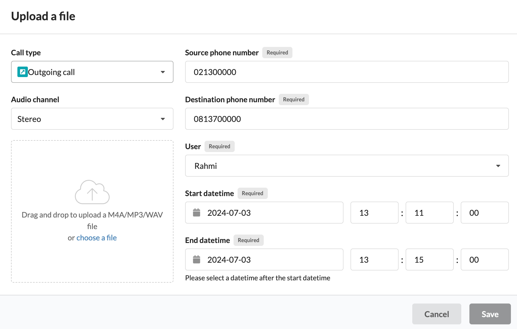Focus the Destination phone number field
Image resolution: width=517 pixels, height=329 pixels.
pos(347,119)
